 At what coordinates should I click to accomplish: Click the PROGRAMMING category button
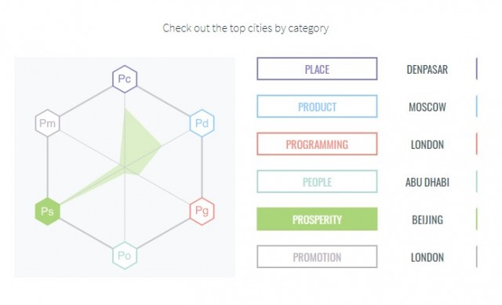pyautogui.click(x=317, y=144)
